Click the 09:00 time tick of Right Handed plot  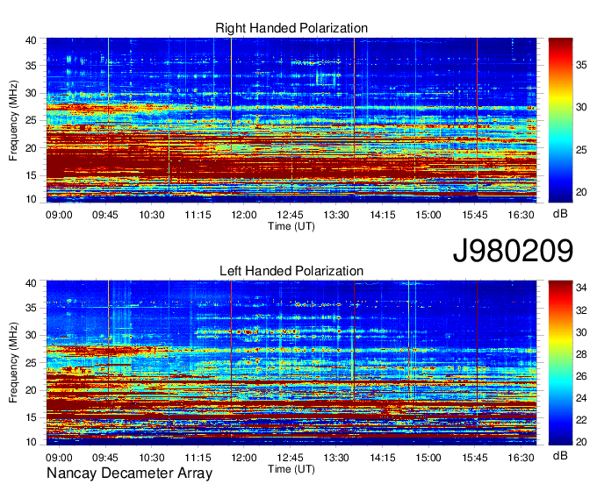coord(59,215)
